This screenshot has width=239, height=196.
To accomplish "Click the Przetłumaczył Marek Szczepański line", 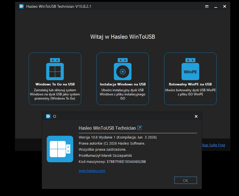I will [105, 156].
